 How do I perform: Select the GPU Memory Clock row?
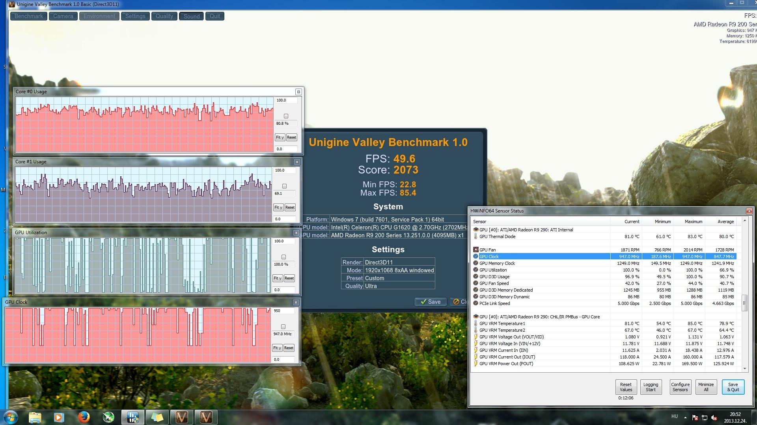coord(604,263)
